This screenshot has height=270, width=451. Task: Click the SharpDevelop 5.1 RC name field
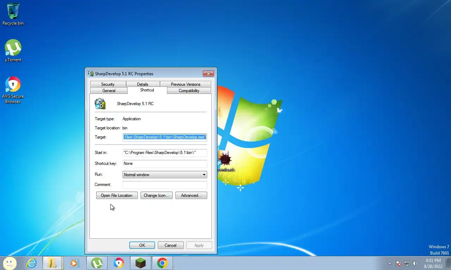pyautogui.click(x=135, y=104)
